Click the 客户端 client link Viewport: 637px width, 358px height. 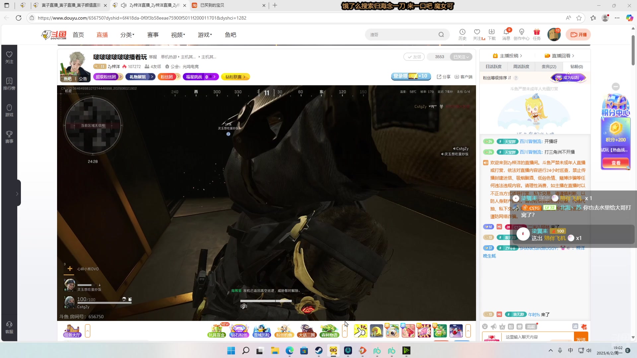tap(463, 77)
